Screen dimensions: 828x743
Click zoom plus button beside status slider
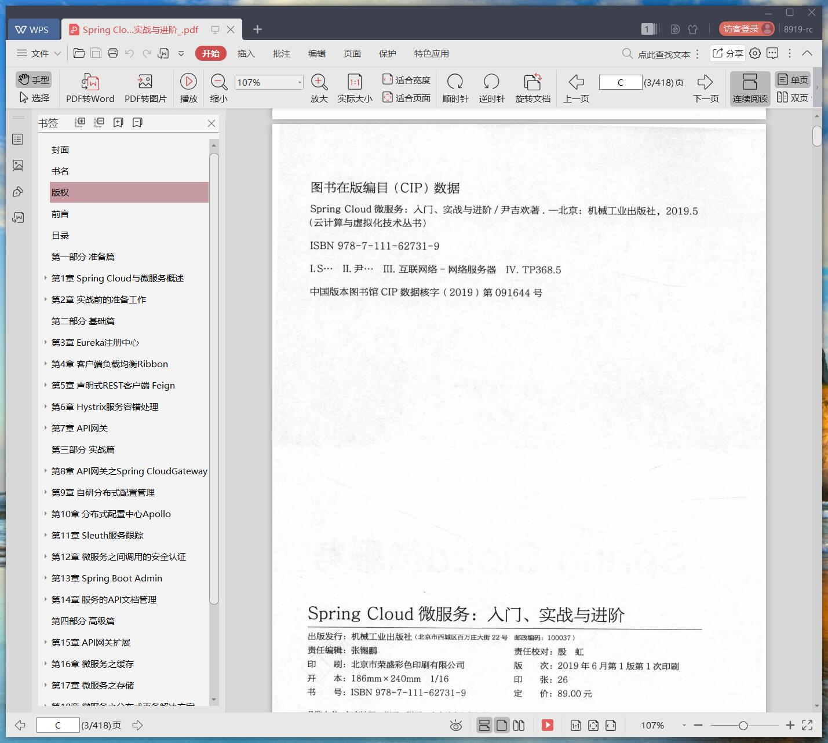click(x=790, y=725)
